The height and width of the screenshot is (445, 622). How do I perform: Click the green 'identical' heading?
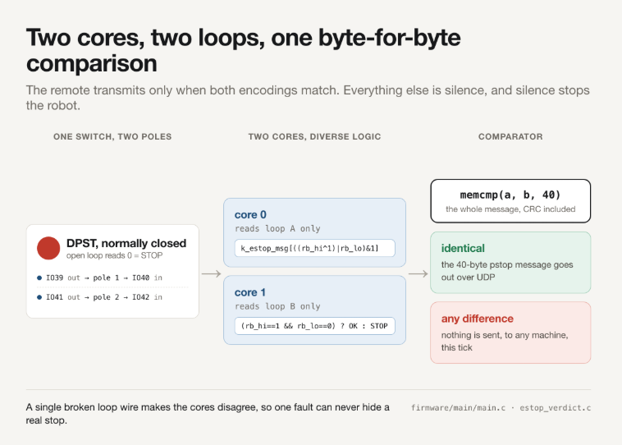[463, 249]
